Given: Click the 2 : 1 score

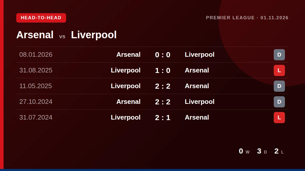Looking at the screenshot, I should 163,118.
